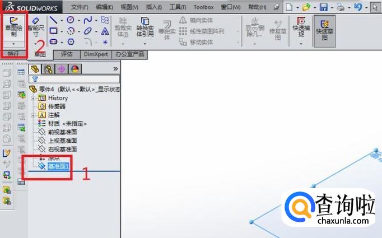This screenshot has height=238, width=382.
Task: Select the Spline sketch tool
Action: (x=88, y=20)
